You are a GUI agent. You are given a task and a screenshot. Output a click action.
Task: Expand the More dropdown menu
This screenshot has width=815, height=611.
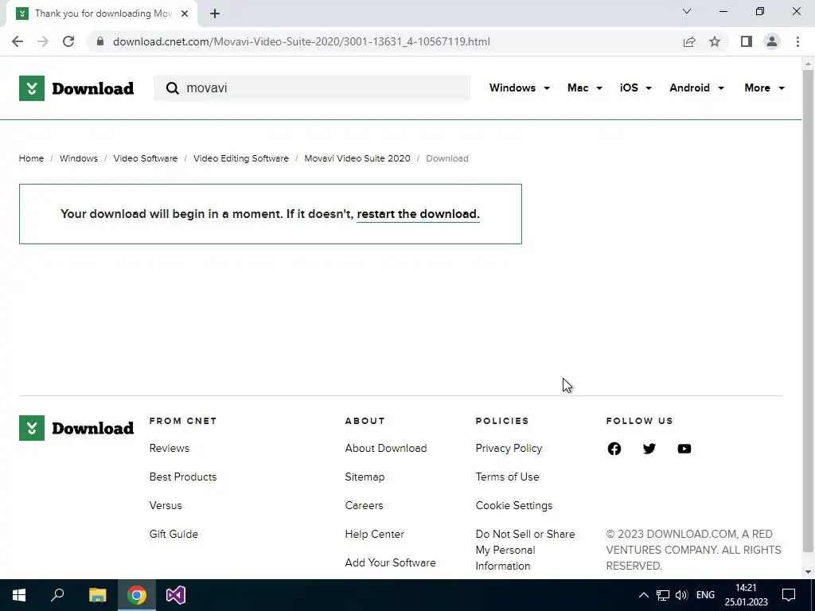764,88
